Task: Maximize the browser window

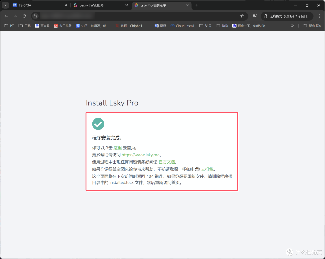Action: pos(307,5)
